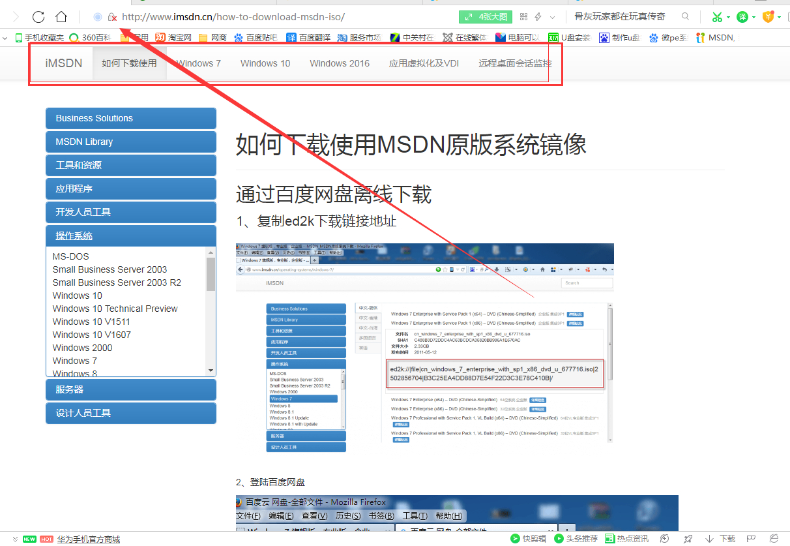
Task: Open the 中关村在线 bookmark
Action: [412, 38]
